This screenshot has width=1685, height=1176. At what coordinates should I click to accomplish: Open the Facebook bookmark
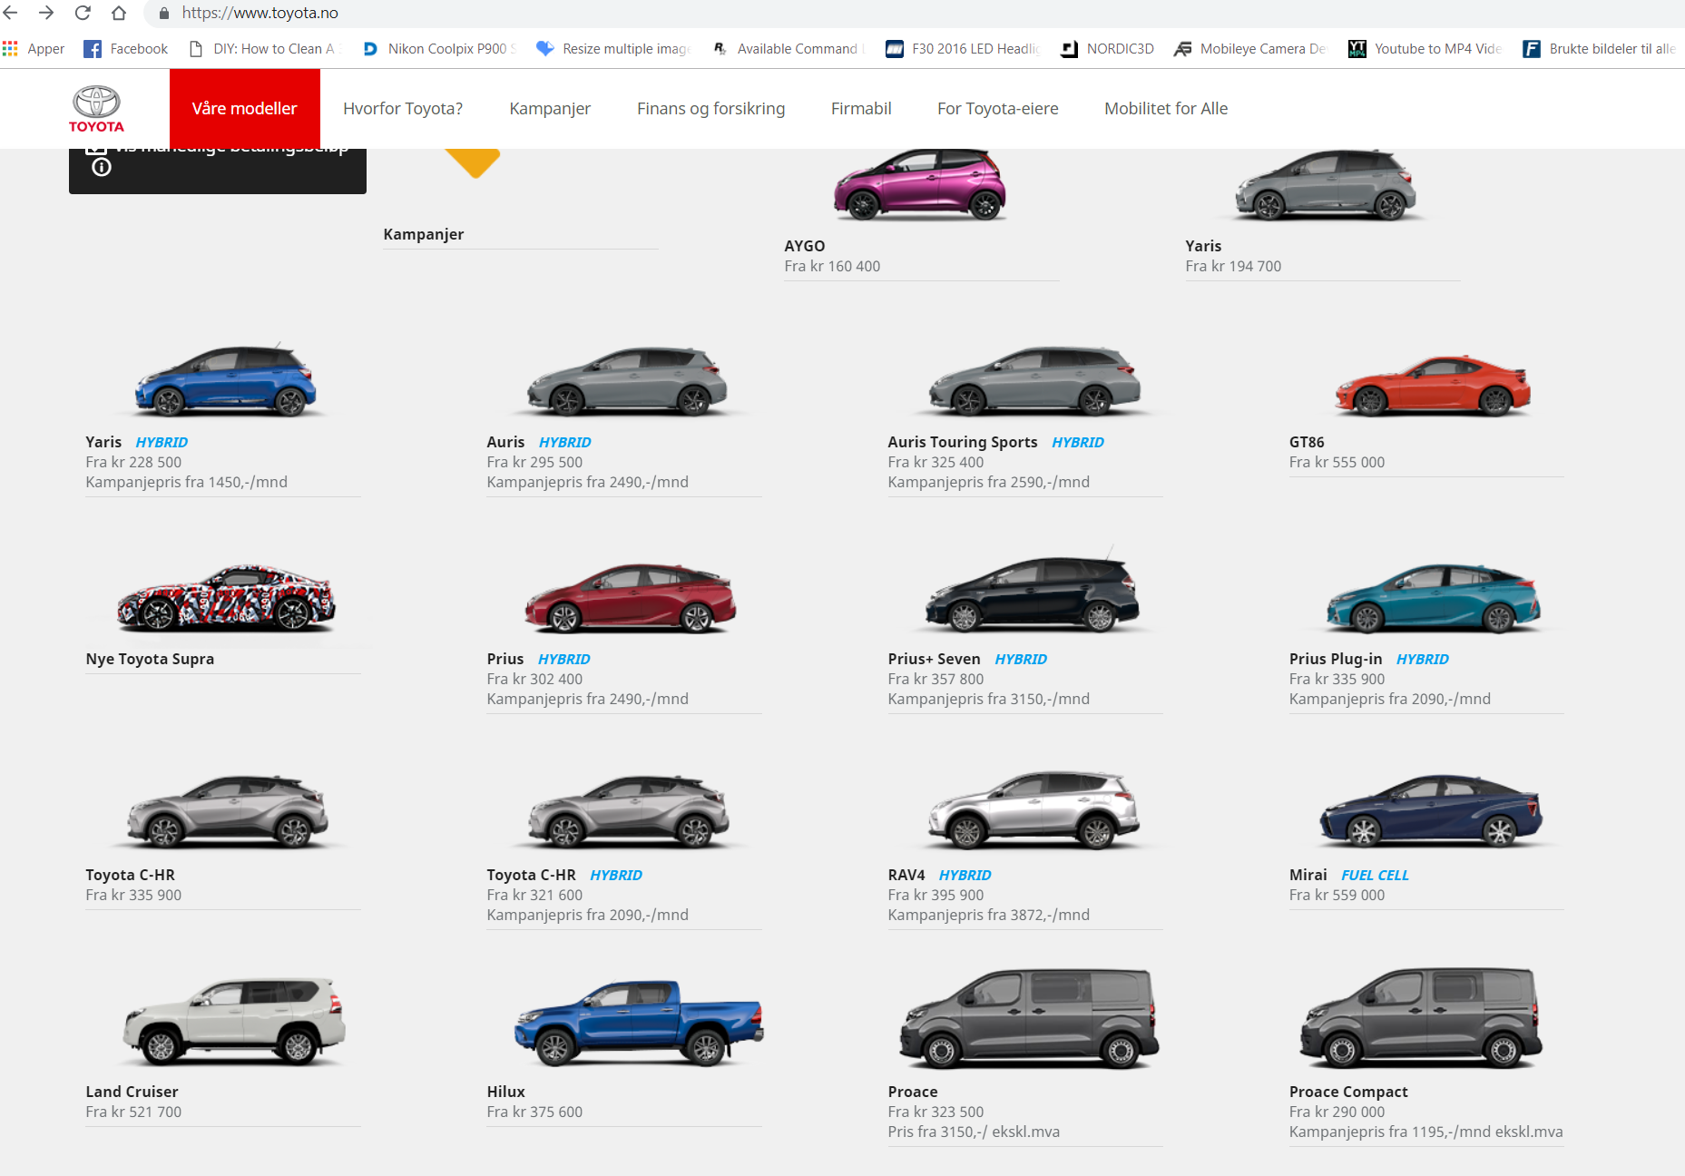click(x=126, y=49)
